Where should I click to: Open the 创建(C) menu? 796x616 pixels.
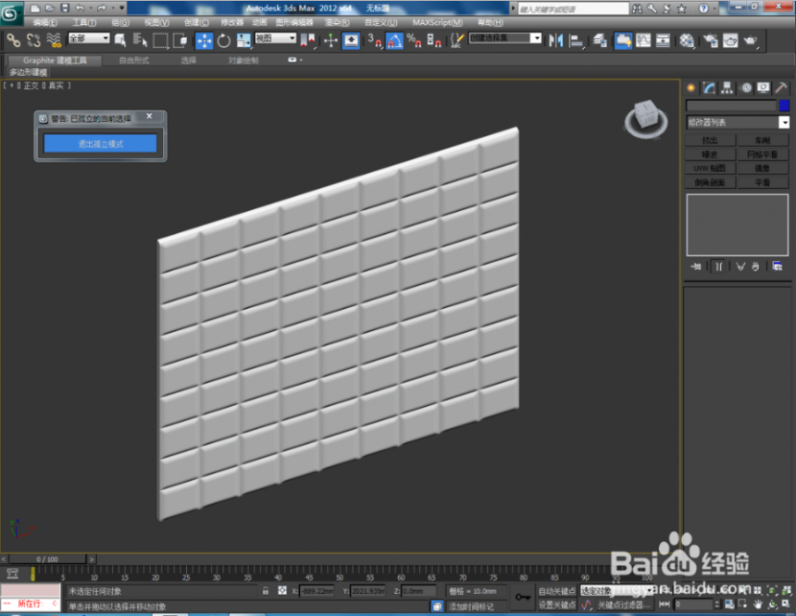coord(196,22)
